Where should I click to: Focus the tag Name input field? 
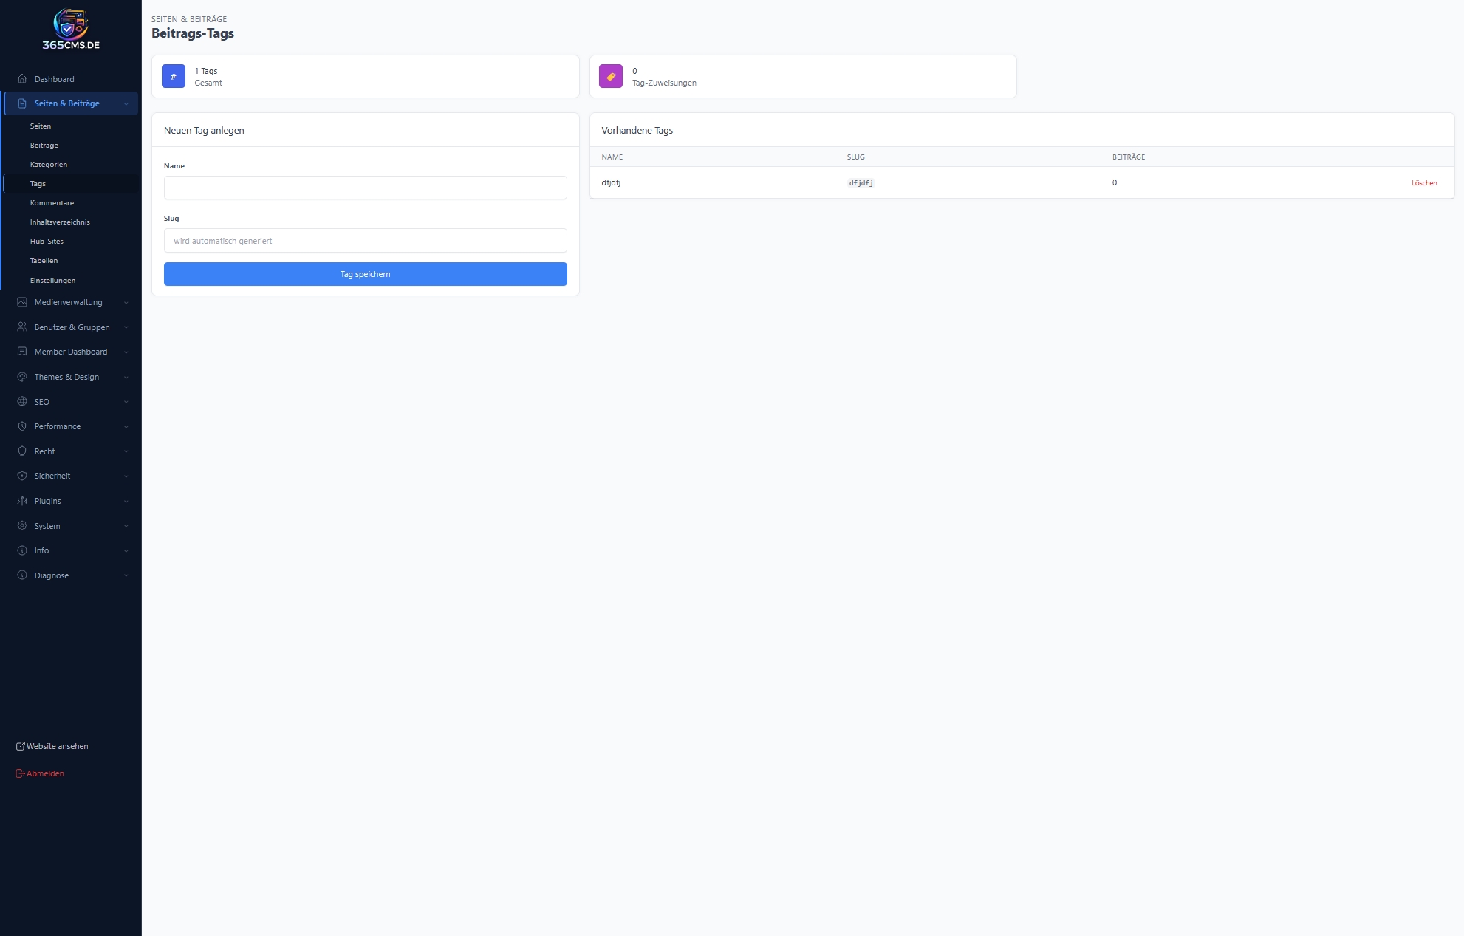click(x=365, y=188)
